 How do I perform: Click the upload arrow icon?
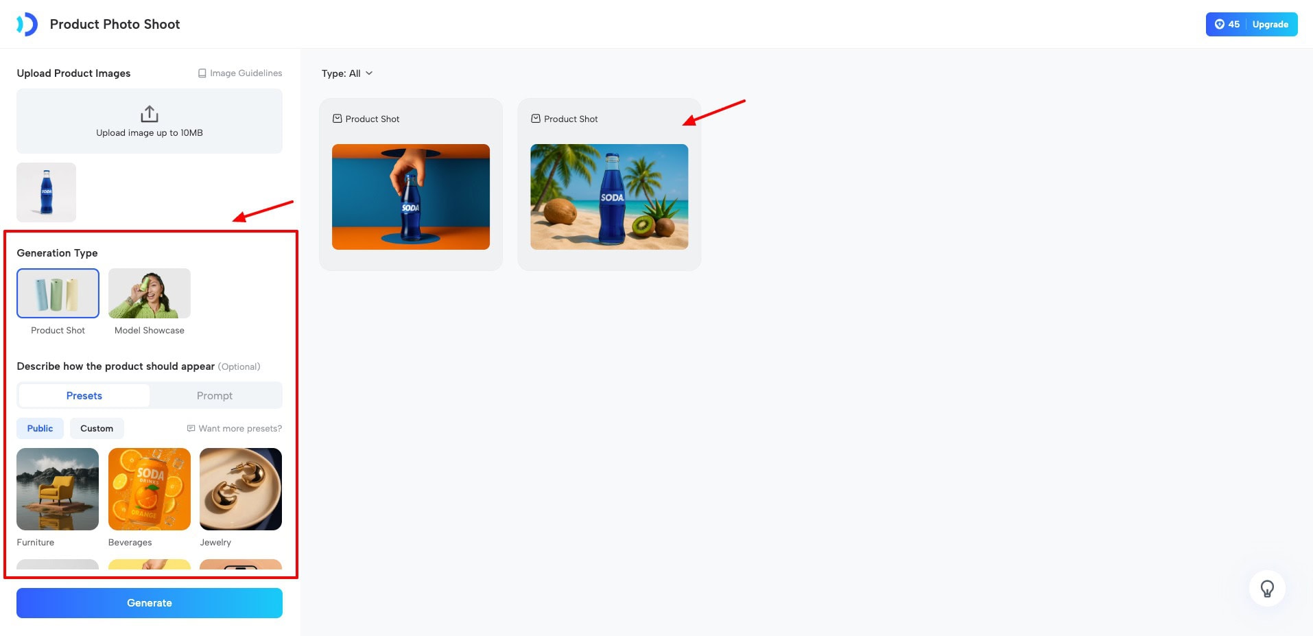pos(150,114)
